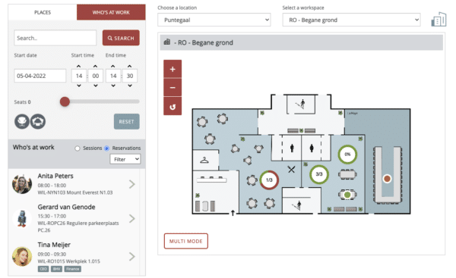The width and height of the screenshot is (456, 278).
Task: Reset floor plan view with rotate icon
Action: 173,106
